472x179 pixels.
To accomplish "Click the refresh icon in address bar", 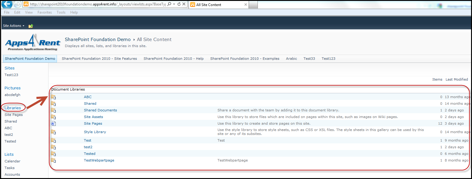I will [179, 4].
